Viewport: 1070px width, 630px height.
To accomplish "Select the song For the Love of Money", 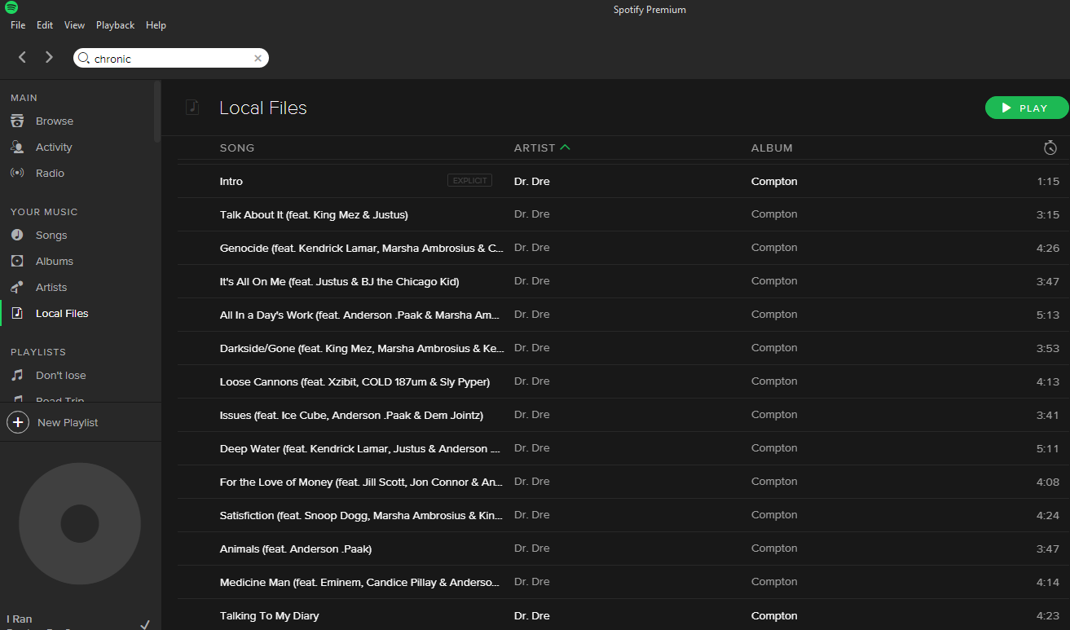I will coord(362,482).
